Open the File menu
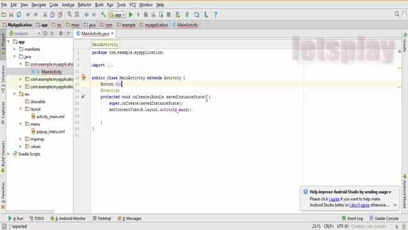The height and width of the screenshot is (230, 408). 4,4
